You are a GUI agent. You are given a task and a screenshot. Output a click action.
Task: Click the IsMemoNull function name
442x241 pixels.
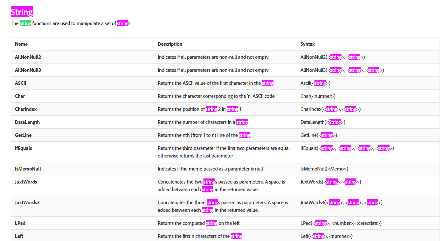(28, 169)
